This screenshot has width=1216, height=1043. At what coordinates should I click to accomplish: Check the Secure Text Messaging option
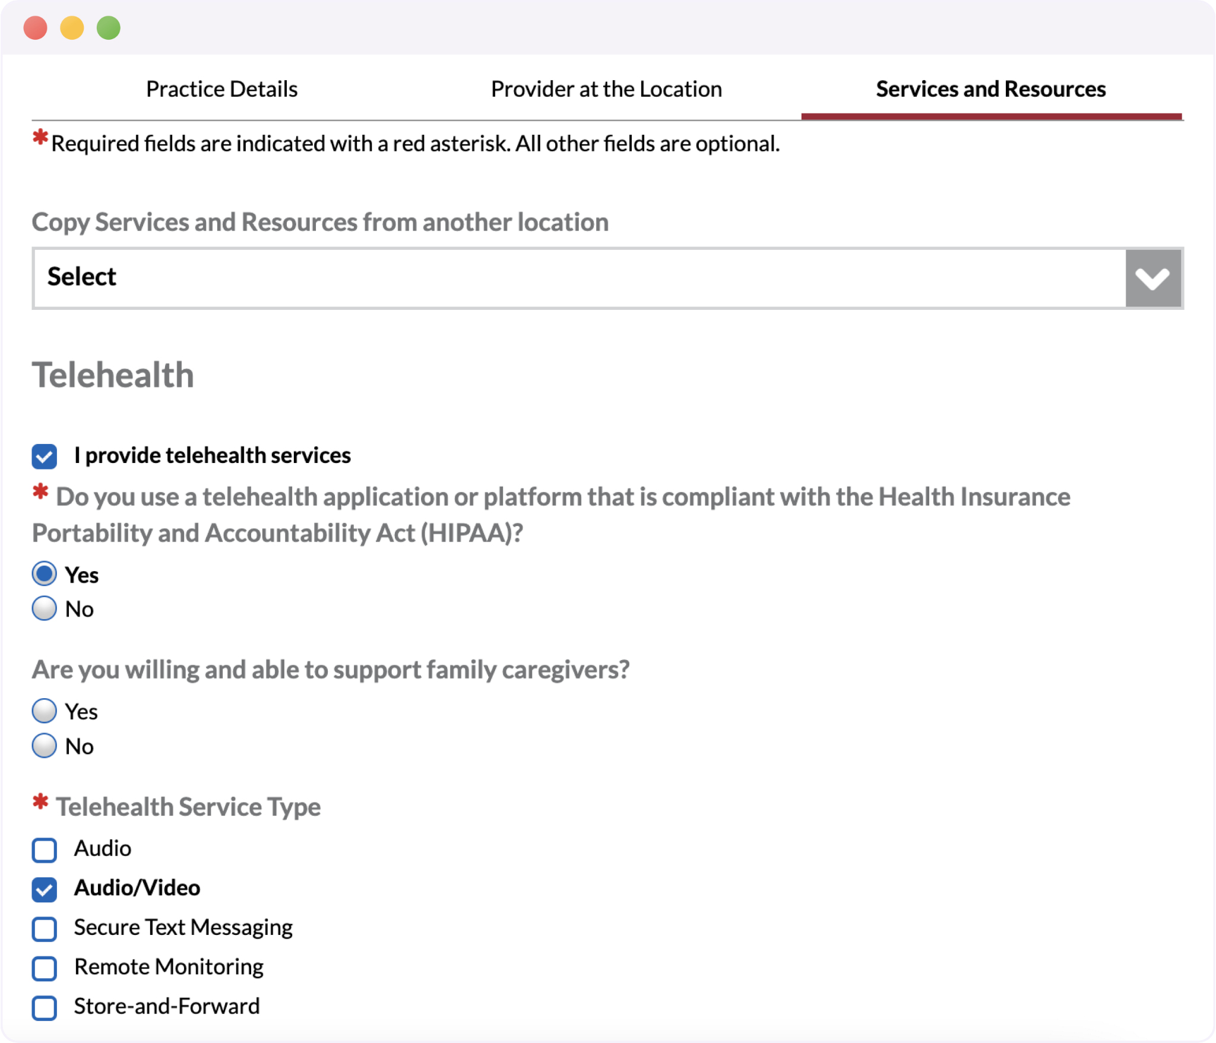(x=45, y=928)
